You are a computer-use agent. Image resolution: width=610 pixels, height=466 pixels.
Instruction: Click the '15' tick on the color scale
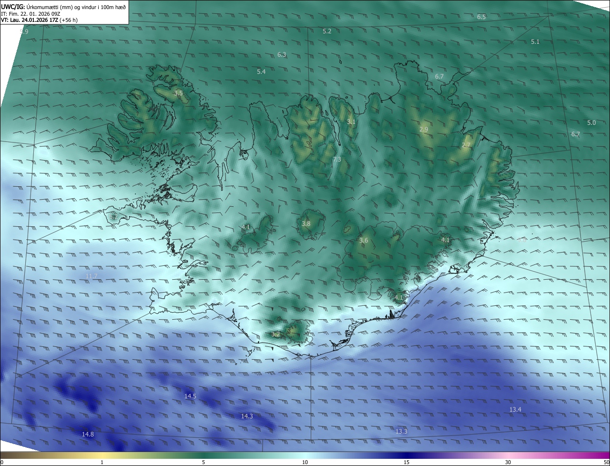coord(407,462)
